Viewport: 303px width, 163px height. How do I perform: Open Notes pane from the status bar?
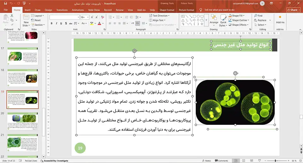206,161
